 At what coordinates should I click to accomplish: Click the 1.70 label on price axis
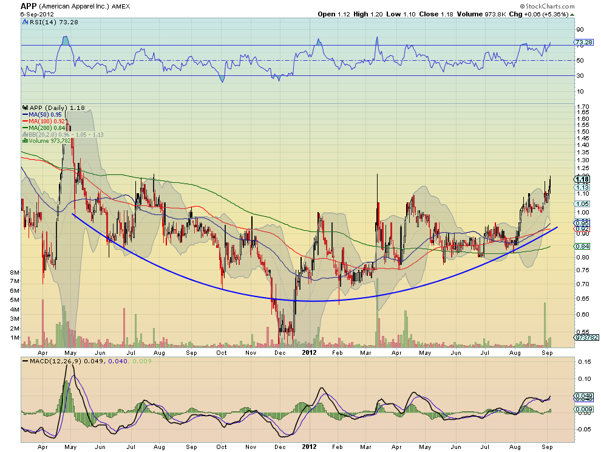583,107
